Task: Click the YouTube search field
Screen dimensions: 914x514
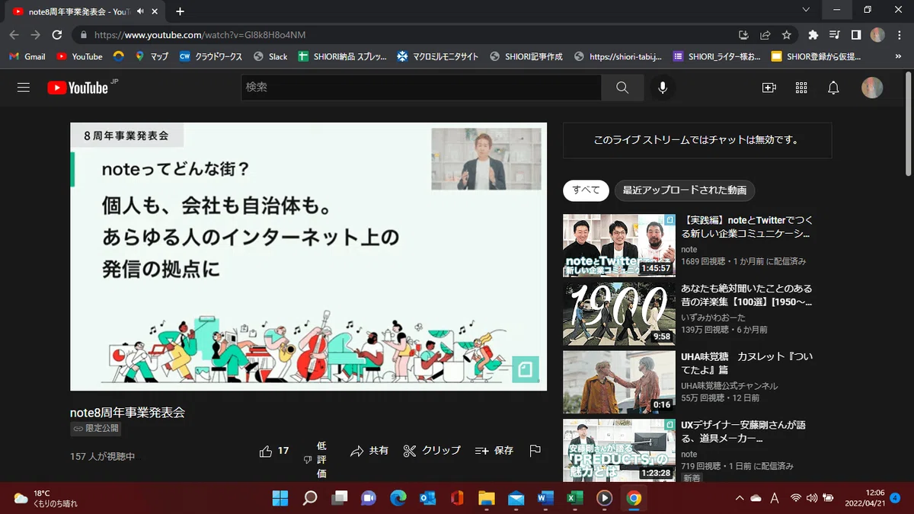Action: (421, 88)
